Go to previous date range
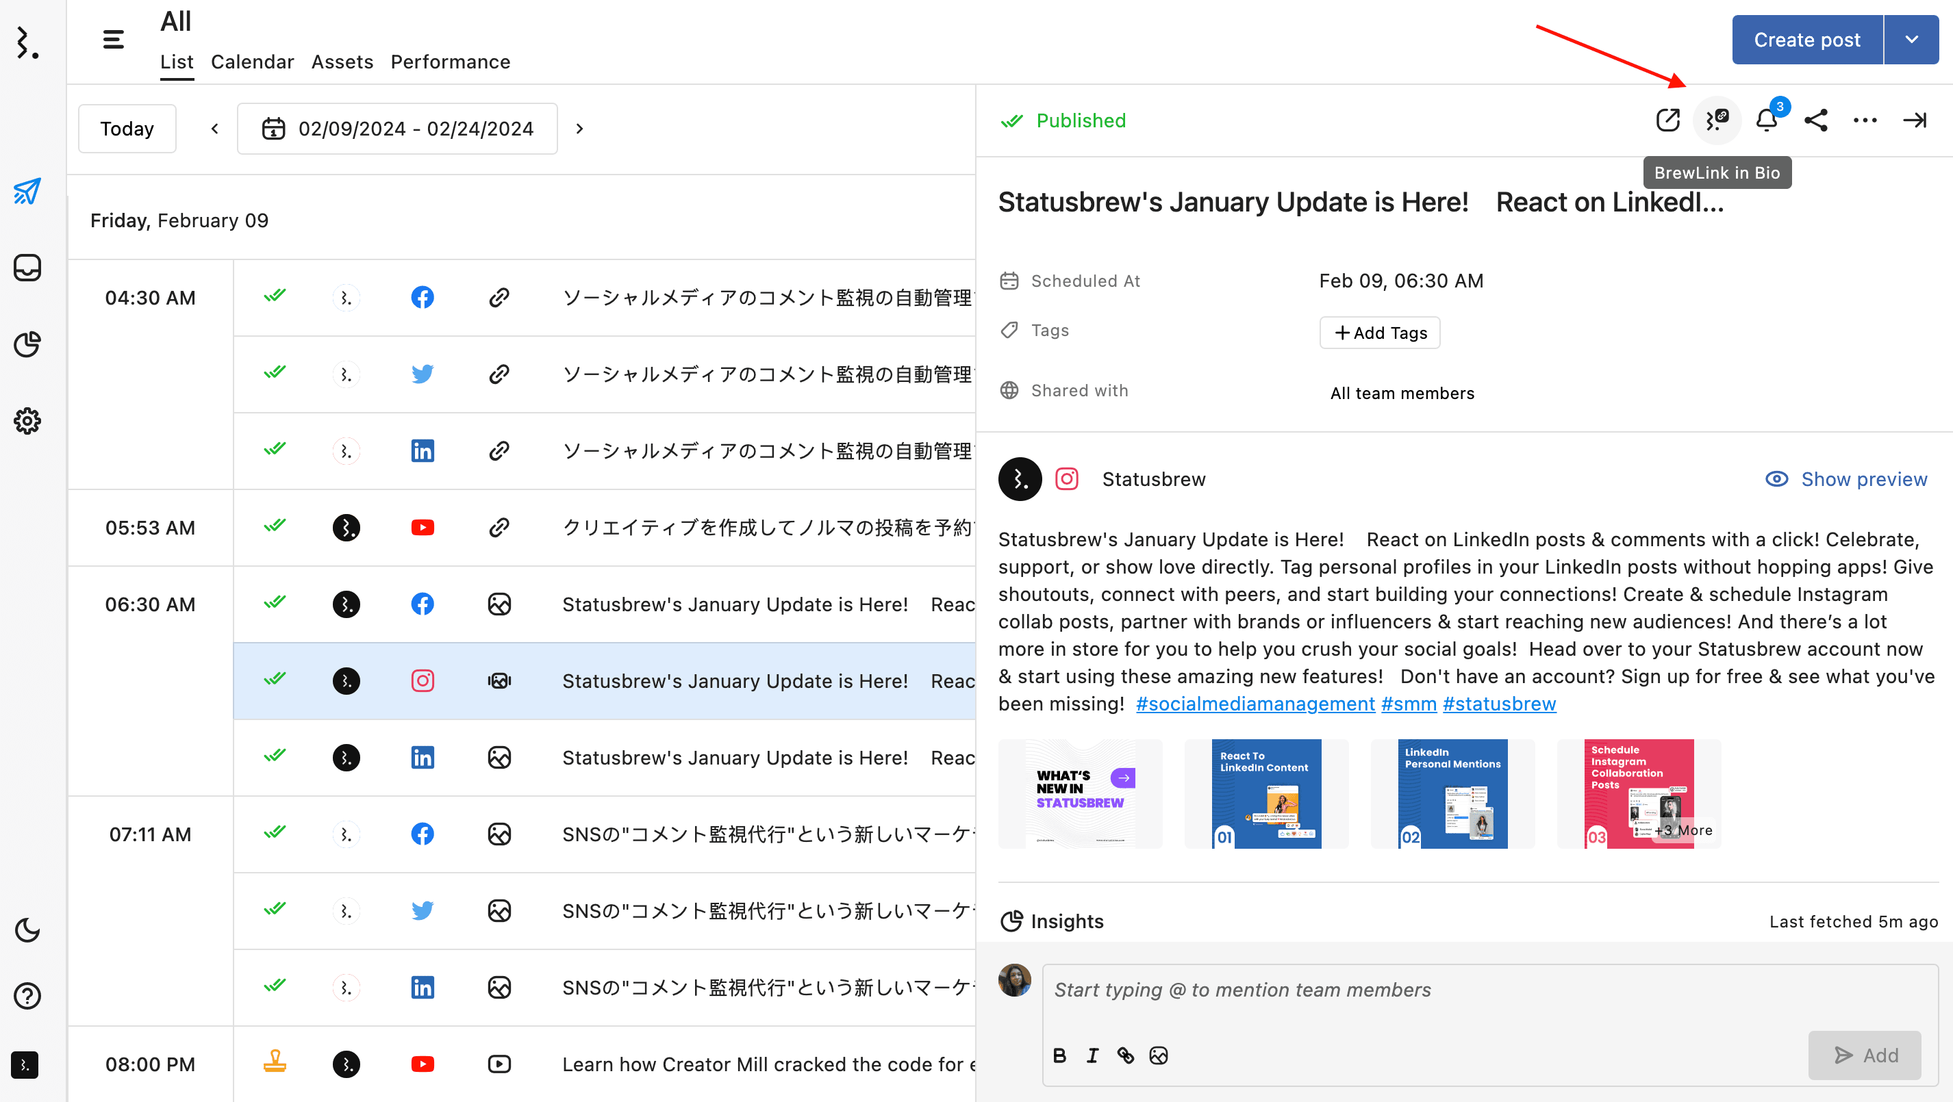 point(215,128)
